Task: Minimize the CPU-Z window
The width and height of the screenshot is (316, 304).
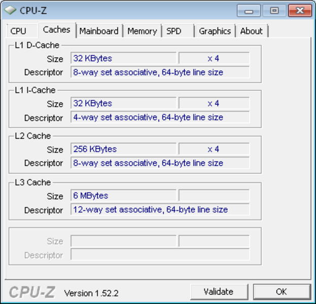Action: pyautogui.click(x=249, y=11)
